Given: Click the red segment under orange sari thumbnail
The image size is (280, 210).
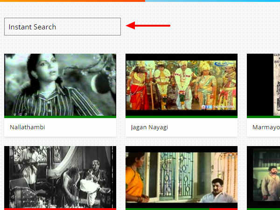Looking at the screenshot, I should click(x=223, y=209).
